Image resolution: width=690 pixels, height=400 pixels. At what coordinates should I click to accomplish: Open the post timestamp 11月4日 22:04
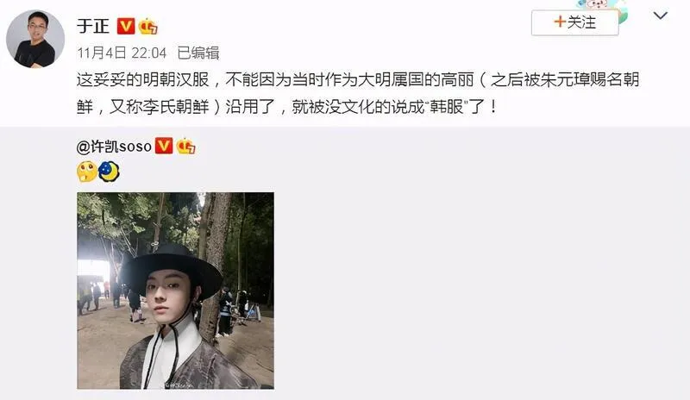122,53
